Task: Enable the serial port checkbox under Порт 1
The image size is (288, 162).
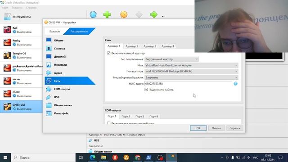Action: point(109,123)
